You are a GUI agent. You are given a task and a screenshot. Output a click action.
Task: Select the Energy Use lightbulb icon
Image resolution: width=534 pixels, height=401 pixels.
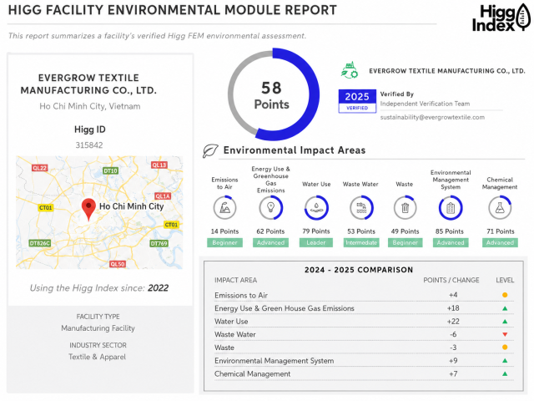(270, 208)
